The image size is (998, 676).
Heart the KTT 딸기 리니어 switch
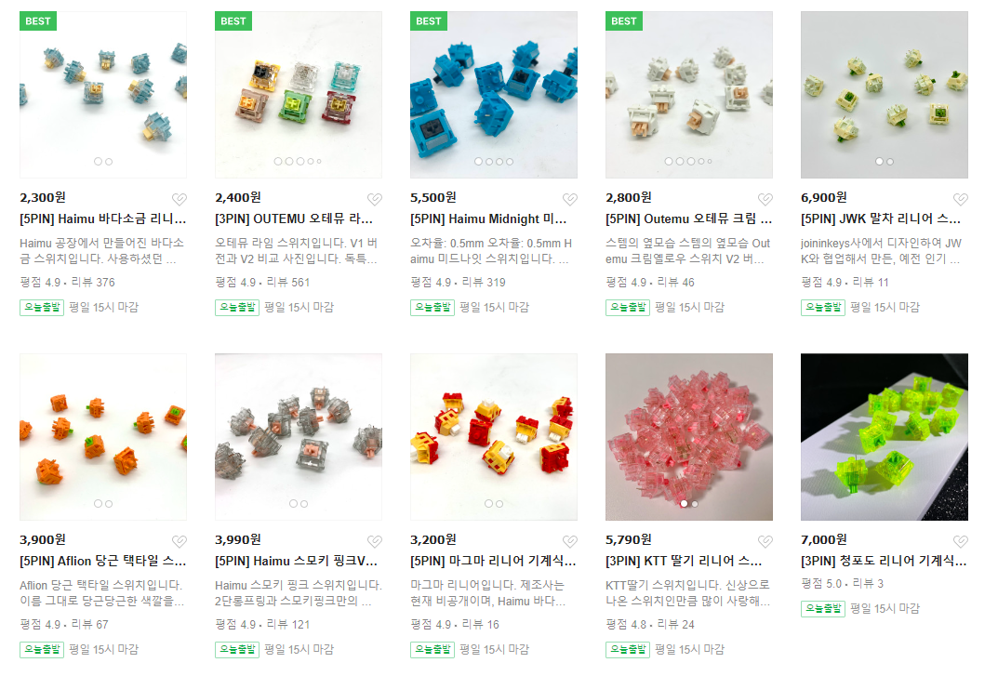pos(765,541)
